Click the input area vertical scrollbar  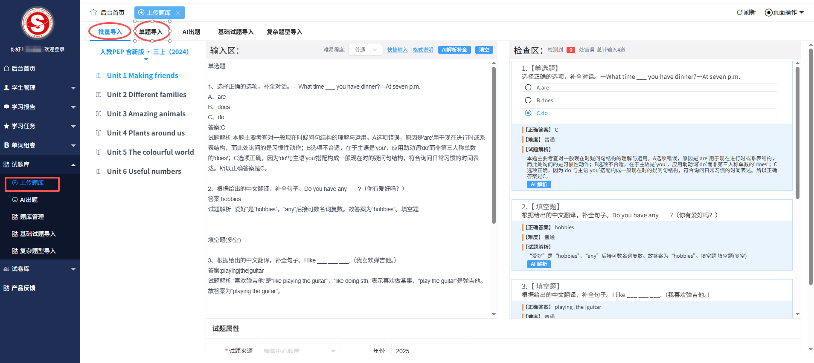494,145
